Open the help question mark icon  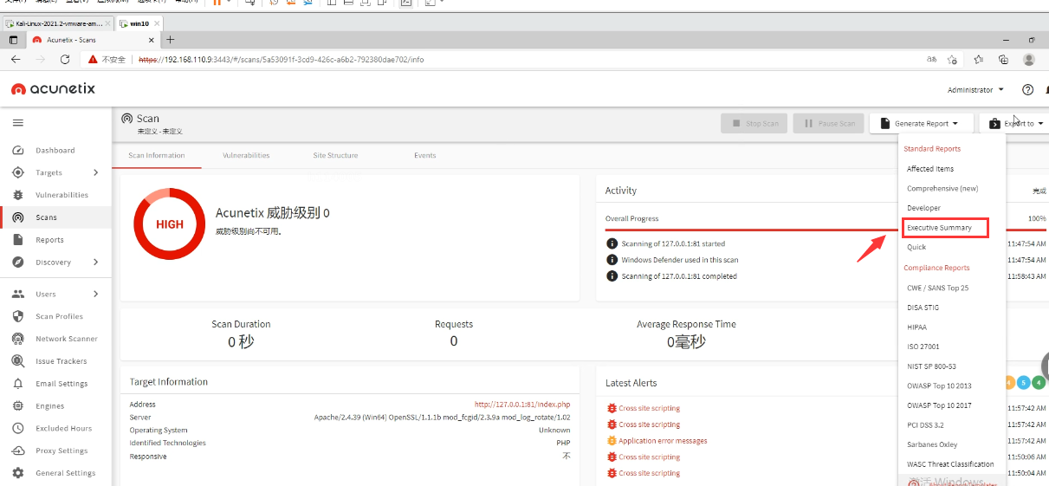(x=1028, y=89)
